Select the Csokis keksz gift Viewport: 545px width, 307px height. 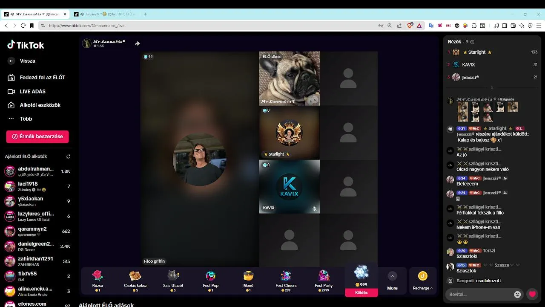pyautogui.click(x=135, y=281)
